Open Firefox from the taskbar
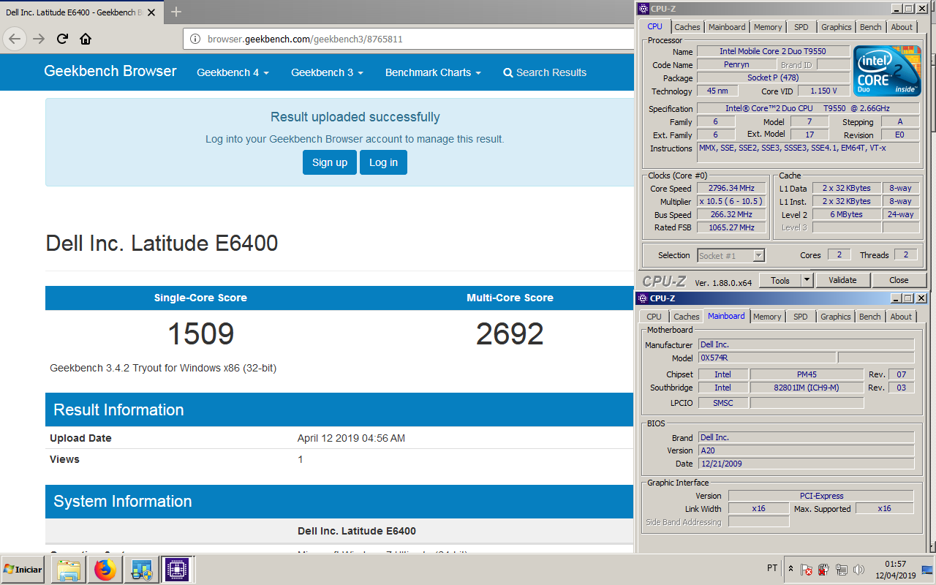 (x=105, y=570)
